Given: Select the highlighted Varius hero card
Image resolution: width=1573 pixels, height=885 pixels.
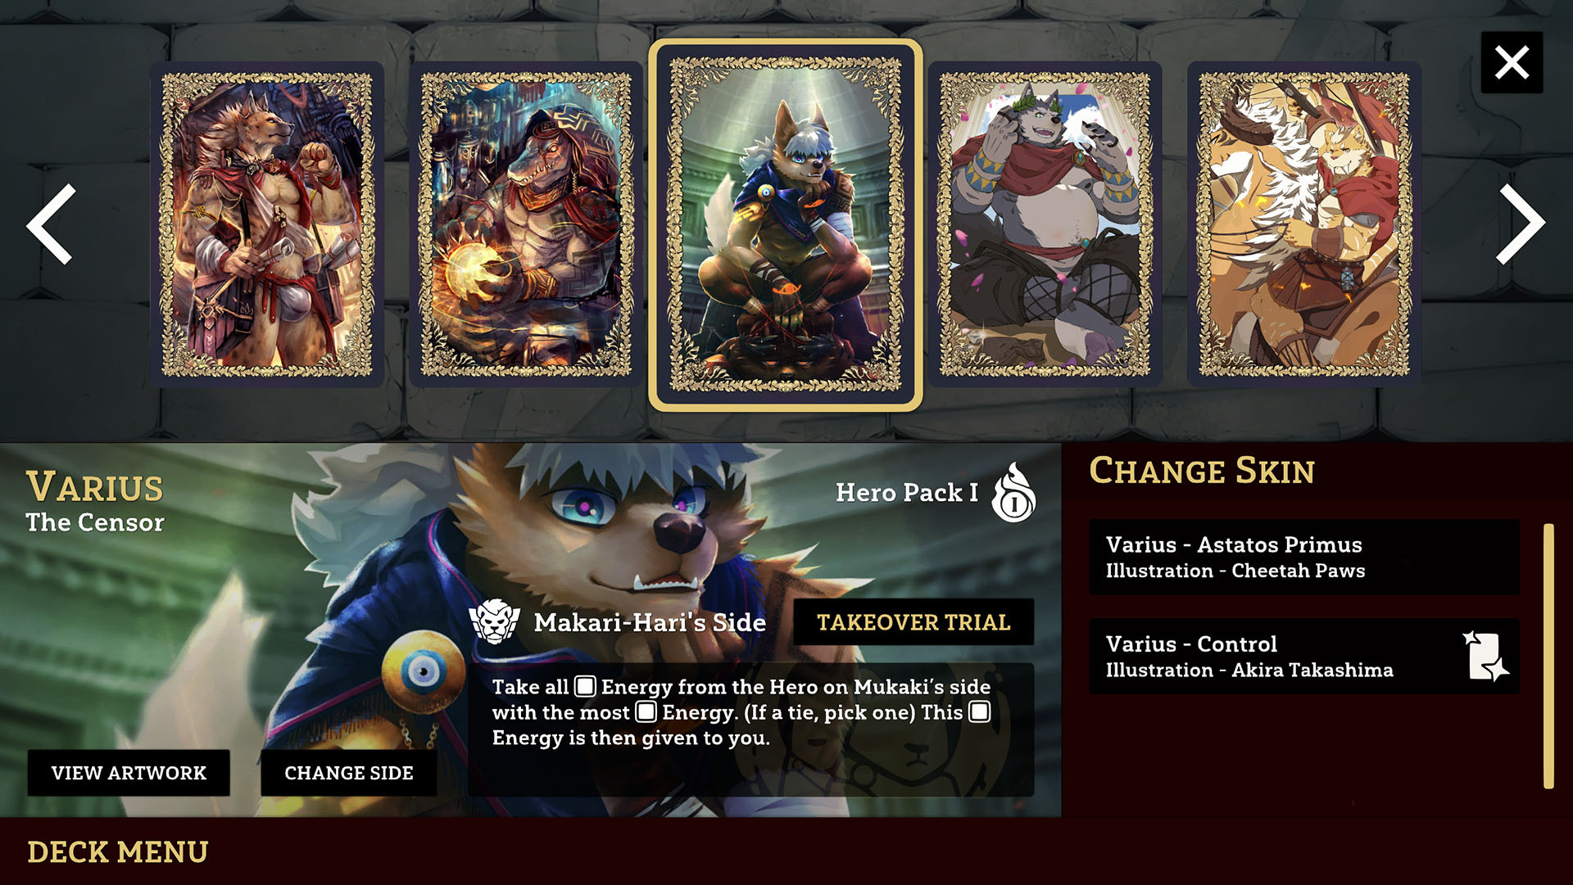Looking at the screenshot, I should pos(786,224).
